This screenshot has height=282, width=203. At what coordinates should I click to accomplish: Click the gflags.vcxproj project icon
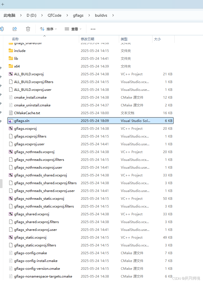click(11, 128)
